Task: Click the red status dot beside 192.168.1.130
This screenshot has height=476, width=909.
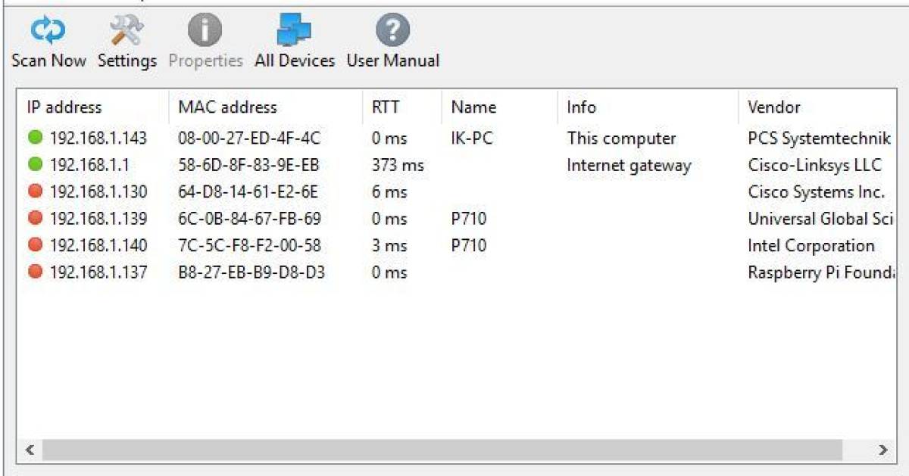Action: pyautogui.click(x=33, y=192)
